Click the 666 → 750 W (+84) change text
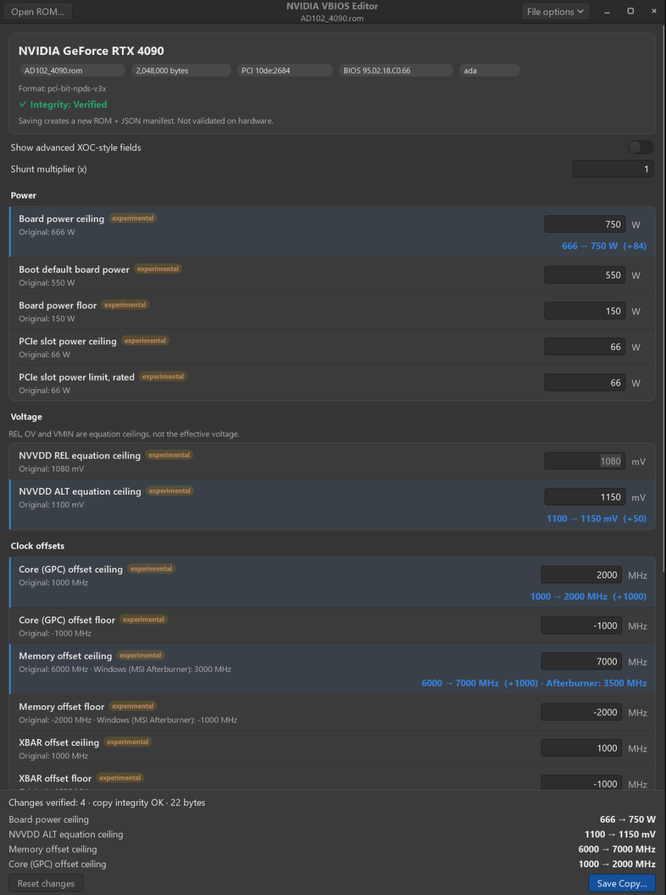This screenshot has height=895, width=666. [x=604, y=245]
